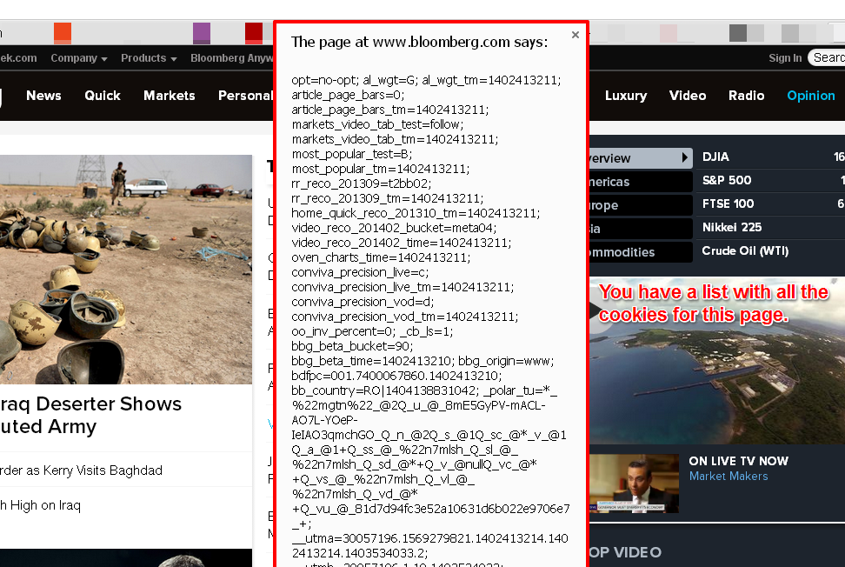
Task: Click the live TV presenter thumbnail
Action: pyautogui.click(x=635, y=484)
